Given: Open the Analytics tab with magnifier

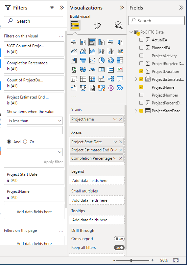Looking at the screenshot, I should pos(119,25).
